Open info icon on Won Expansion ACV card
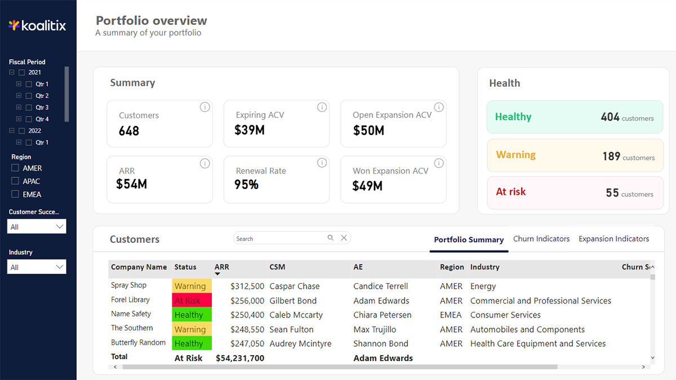This screenshot has height=380, width=676. pyautogui.click(x=439, y=163)
